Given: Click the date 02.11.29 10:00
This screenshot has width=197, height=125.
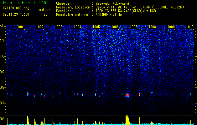Looking at the screenshot, I should pos(16,14).
